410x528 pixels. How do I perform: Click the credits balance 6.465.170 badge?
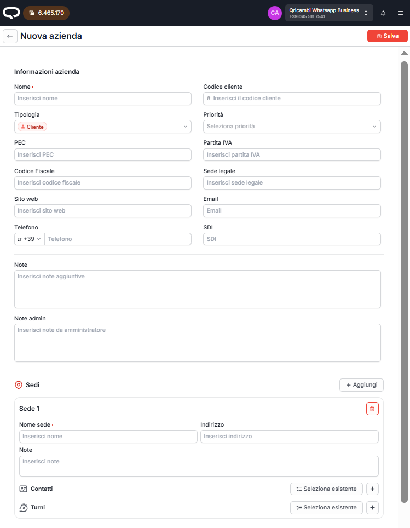(x=47, y=13)
